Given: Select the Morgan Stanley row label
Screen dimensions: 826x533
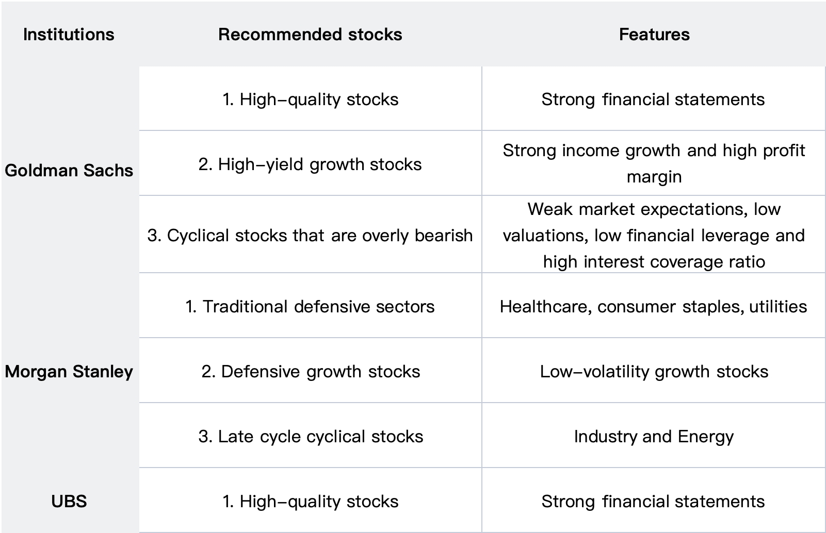Looking at the screenshot, I should [69, 371].
